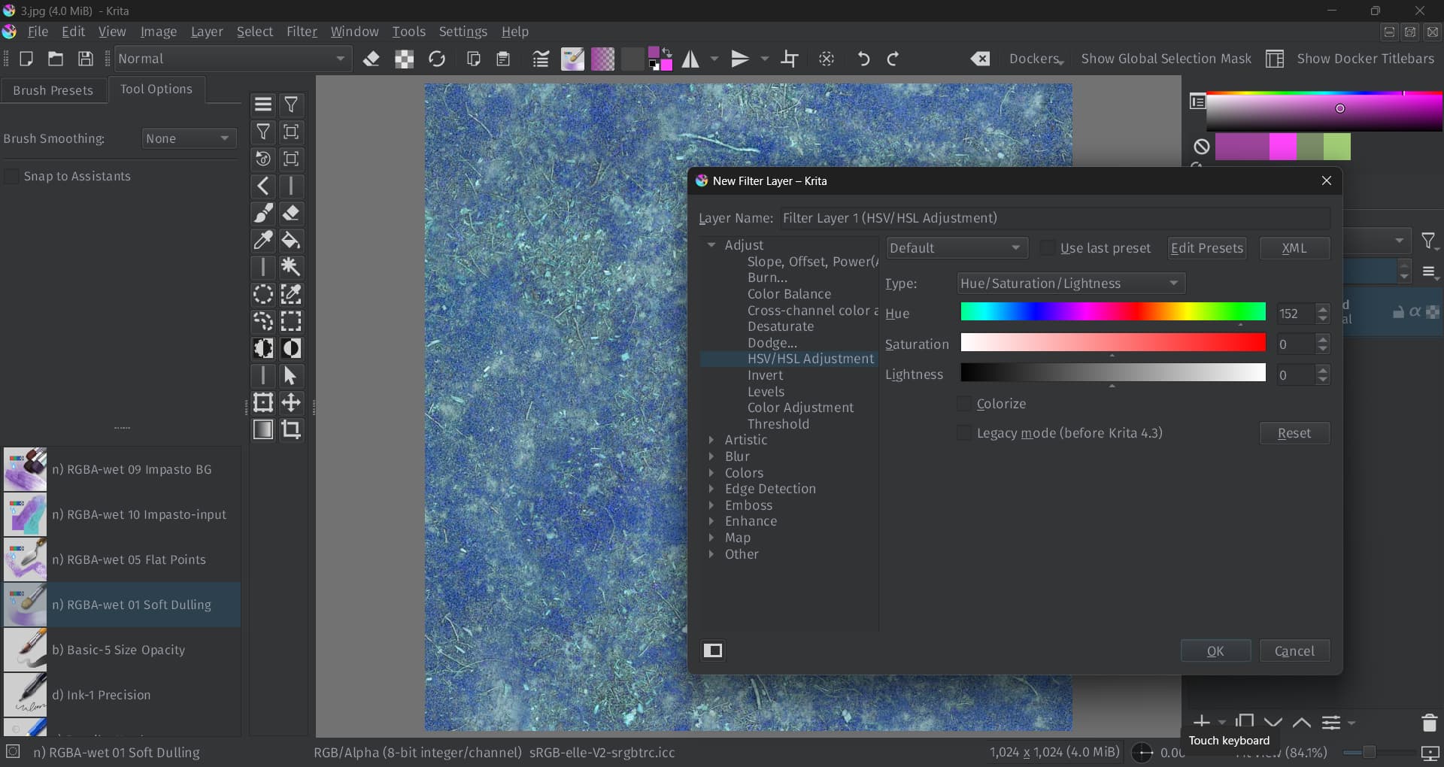Image resolution: width=1444 pixels, height=767 pixels.
Task: Click OK in New Filter Layer dialog
Action: click(x=1215, y=651)
